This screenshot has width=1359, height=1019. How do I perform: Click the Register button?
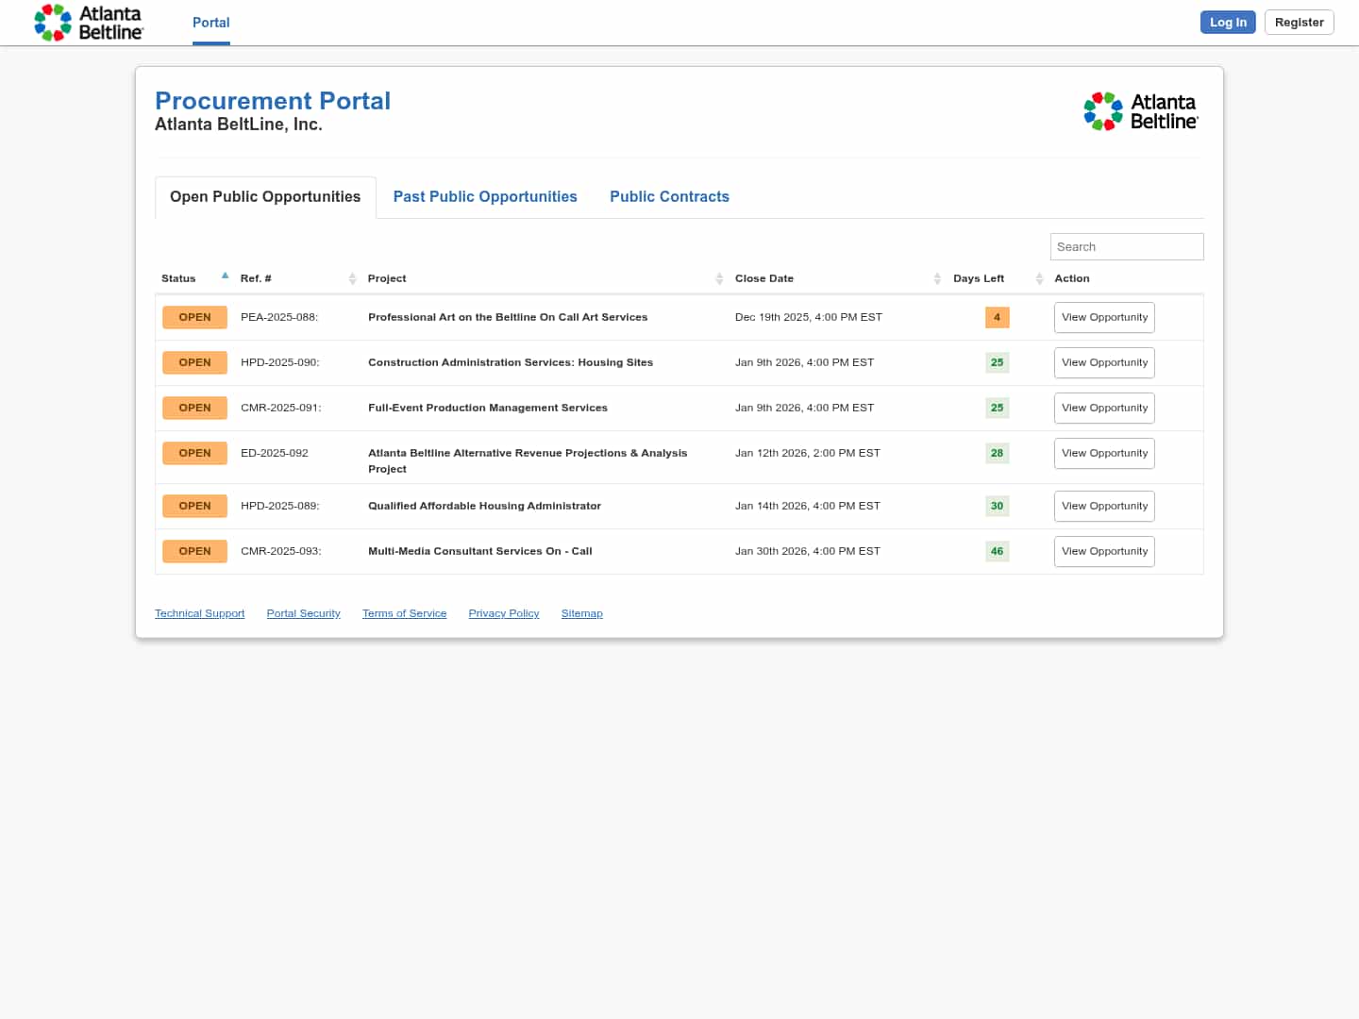click(1299, 23)
